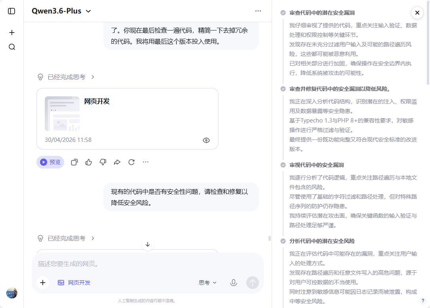This screenshot has width=430, height=308.
Task: Open the top-right more options menu
Action: [258, 11]
